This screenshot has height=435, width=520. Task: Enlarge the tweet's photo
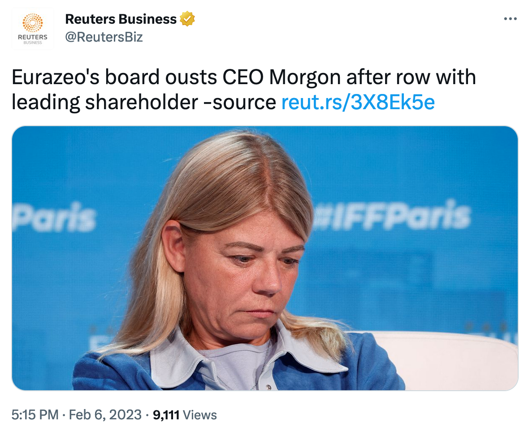click(x=264, y=258)
